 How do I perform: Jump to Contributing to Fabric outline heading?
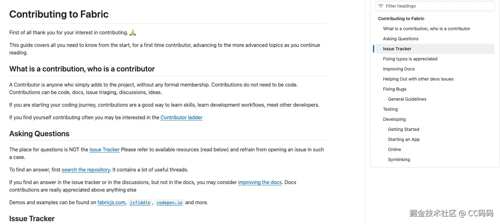[401, 19]
